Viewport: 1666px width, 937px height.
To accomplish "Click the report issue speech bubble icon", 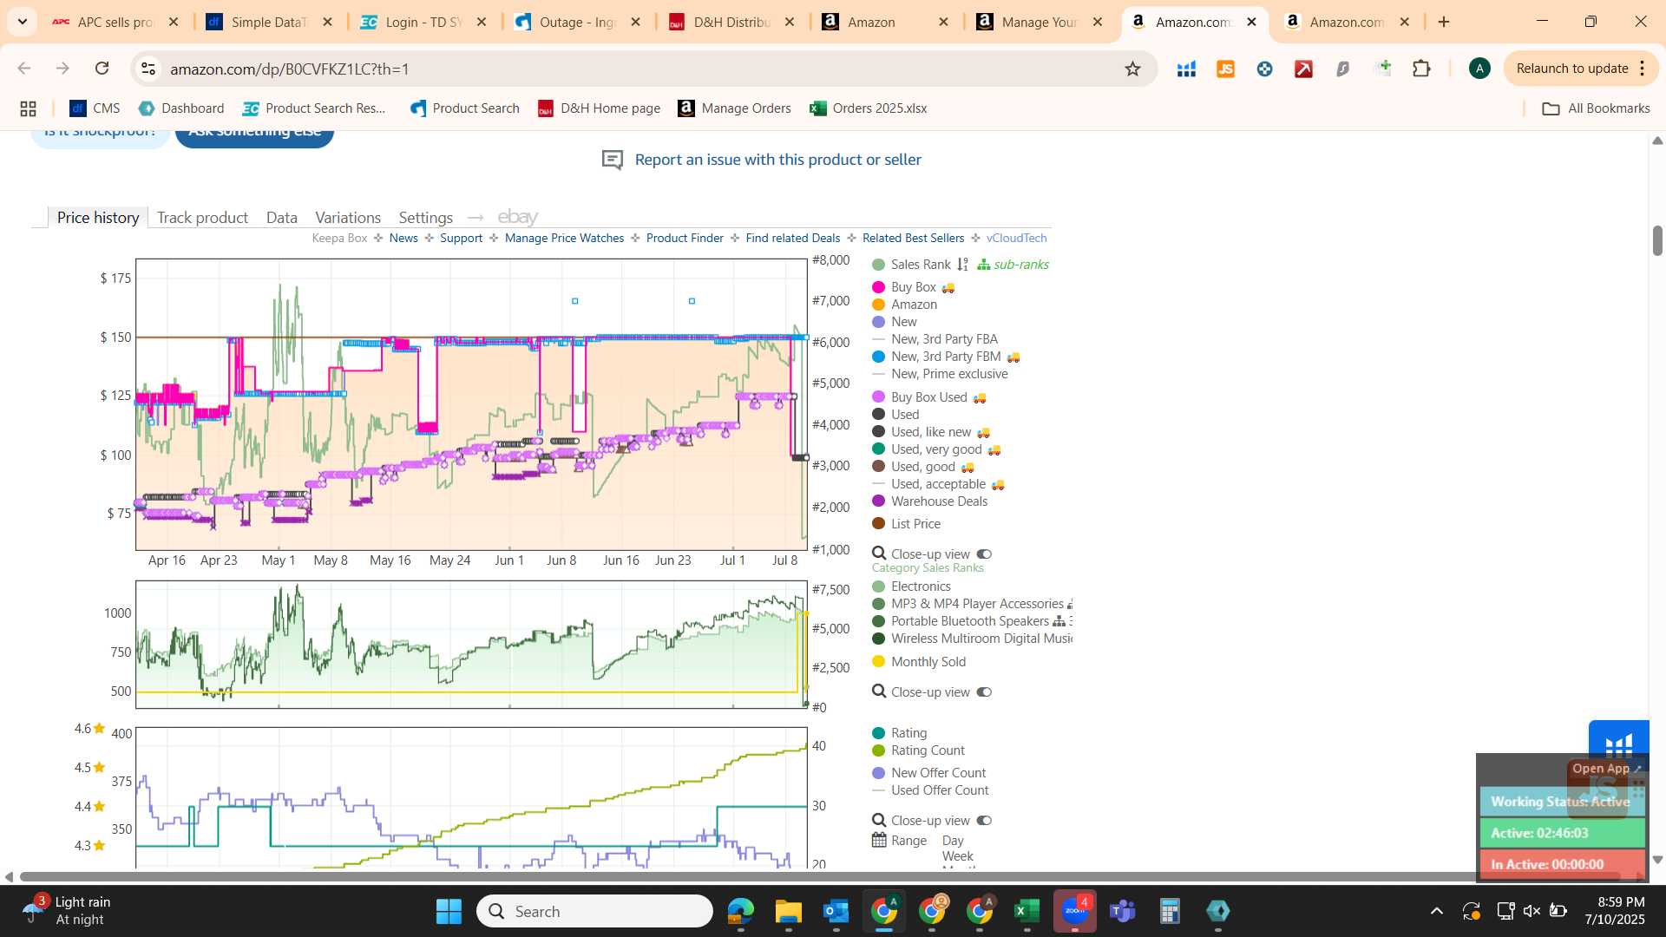I will (x=613, y=160).
